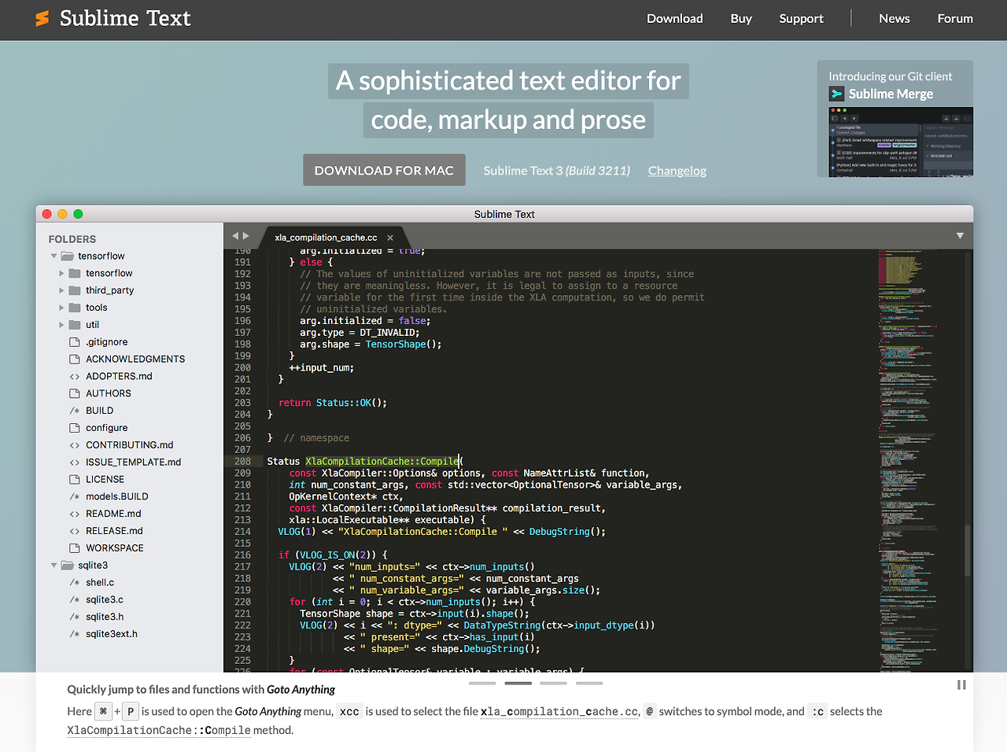The height and width of the screenshot is (752, 1007).
Task: Click the Sublime Merge icon in the promo box
Action: [x=835, y=94]
